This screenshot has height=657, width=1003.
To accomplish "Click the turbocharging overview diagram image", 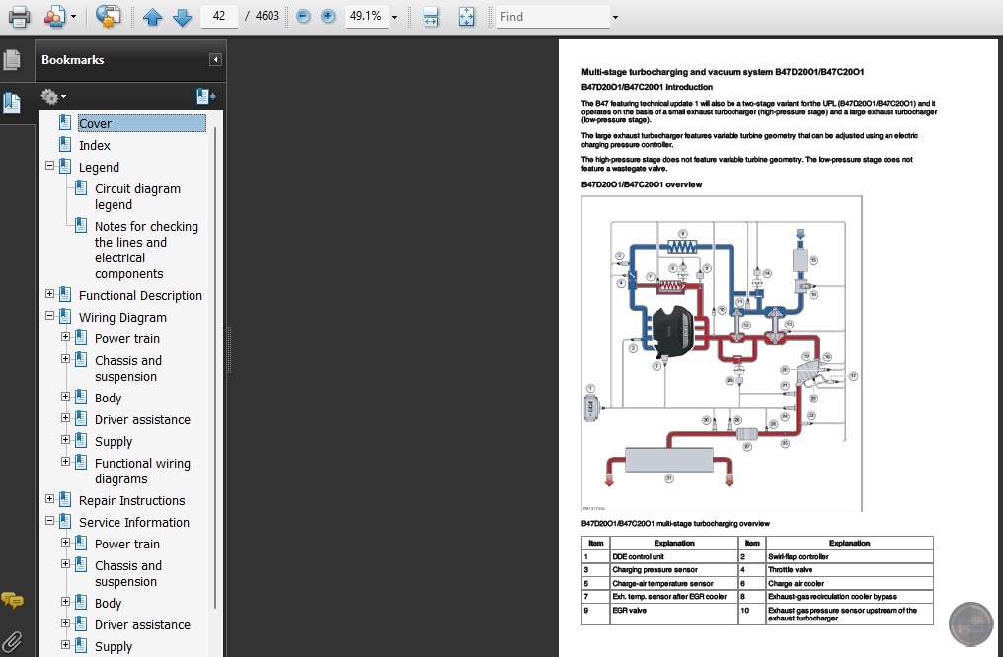I will 722,353.
